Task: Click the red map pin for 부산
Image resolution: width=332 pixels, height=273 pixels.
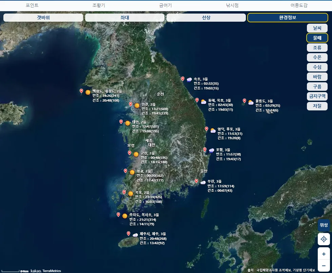Action: click(196, 181)
